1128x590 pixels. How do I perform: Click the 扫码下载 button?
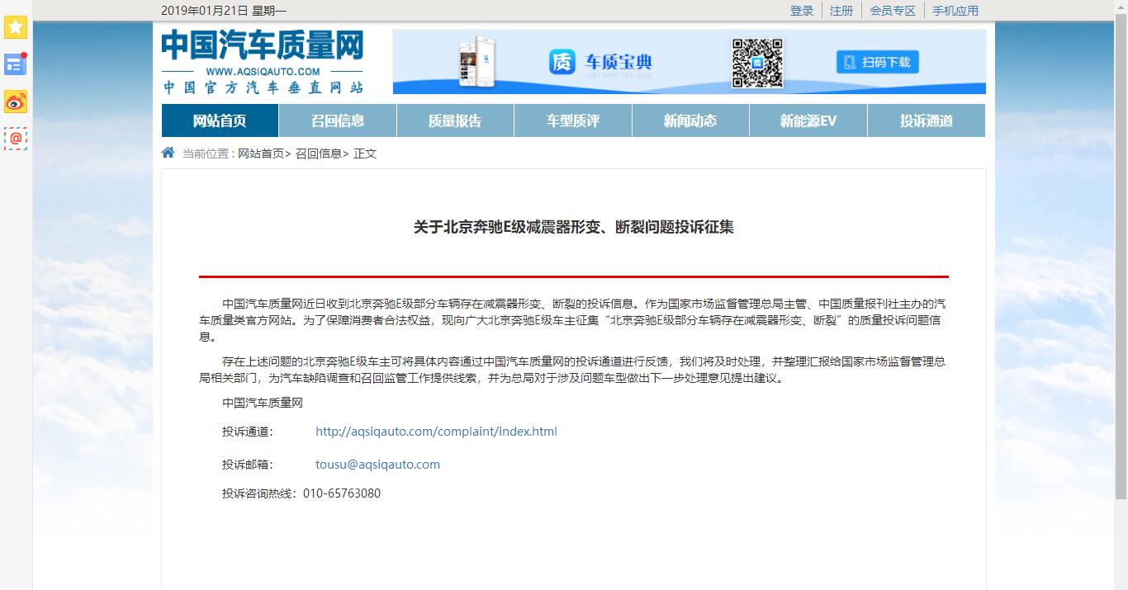(x=878, y=62)
